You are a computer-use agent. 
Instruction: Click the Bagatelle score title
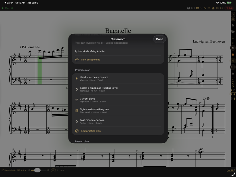pyautogui.click(x=118, y=31)
